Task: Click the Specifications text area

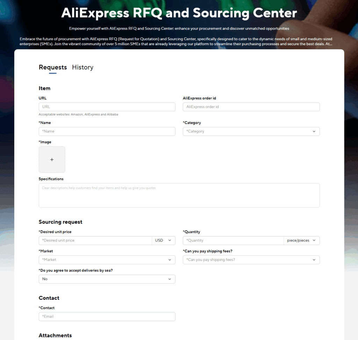Action: 179,195
